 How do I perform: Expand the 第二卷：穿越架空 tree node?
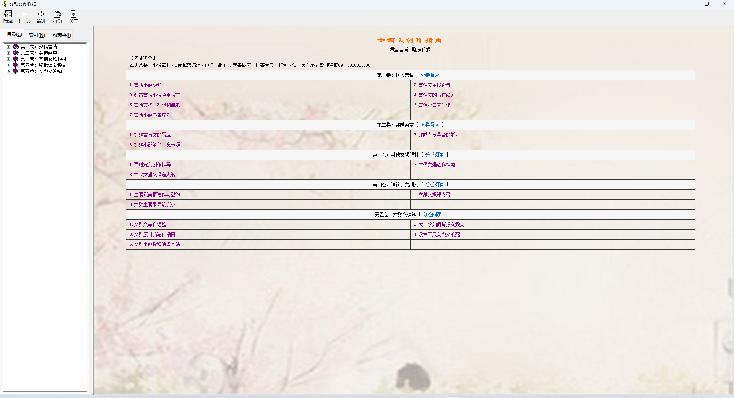click(8, 53)
